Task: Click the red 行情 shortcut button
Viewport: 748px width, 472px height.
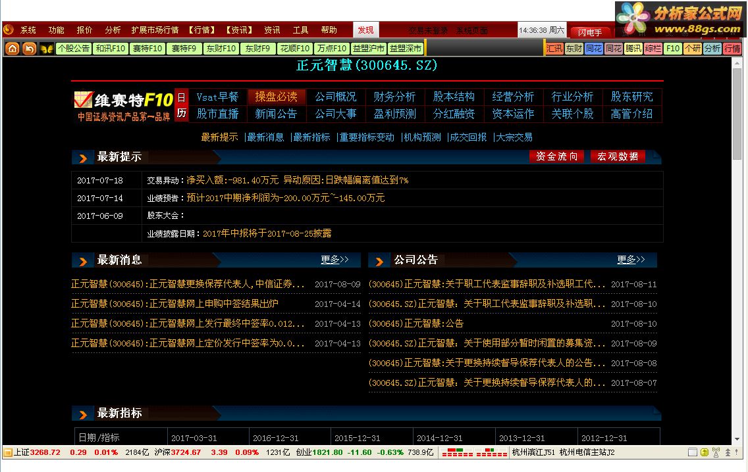Action: (732, 48)
